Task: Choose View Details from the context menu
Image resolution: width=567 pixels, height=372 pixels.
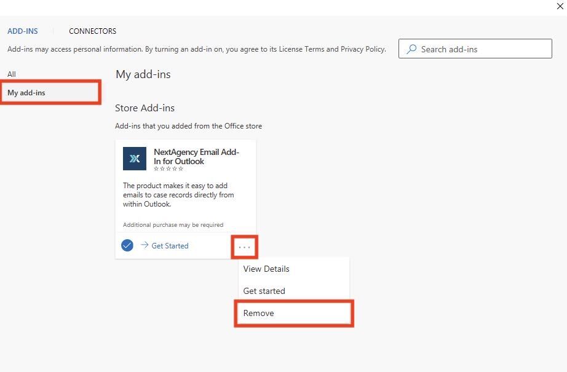Action: 293,269
